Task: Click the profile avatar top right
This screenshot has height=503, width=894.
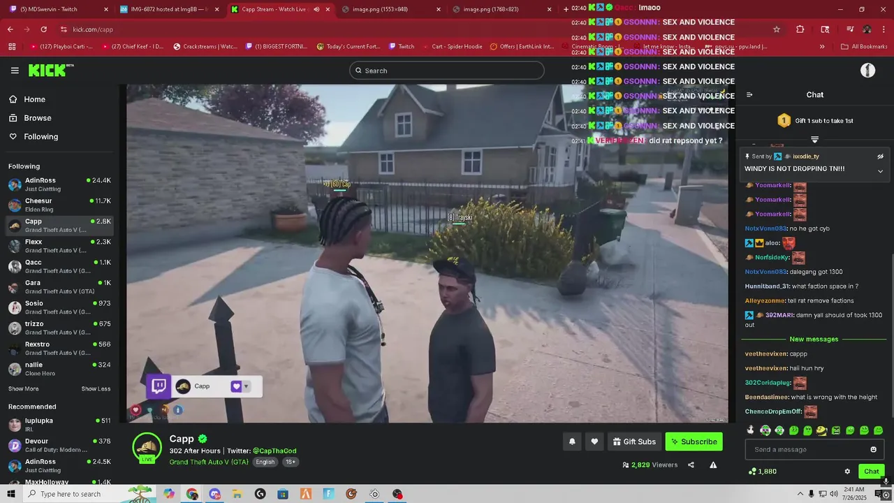Action: point(867,71)
